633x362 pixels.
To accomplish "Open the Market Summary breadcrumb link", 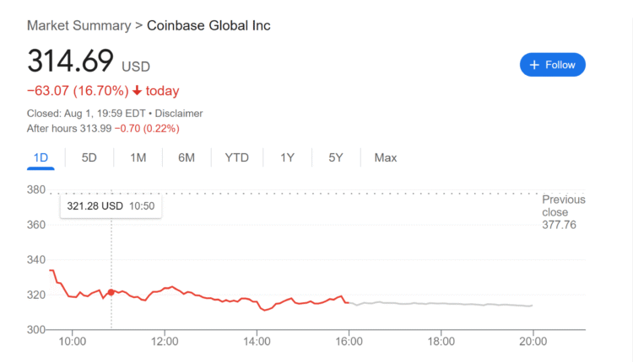I will (x=78, y=25).
